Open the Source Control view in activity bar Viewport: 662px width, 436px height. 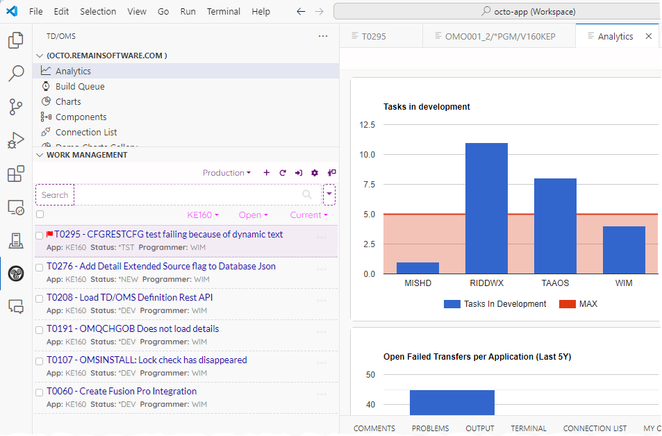tap(15, 106)
